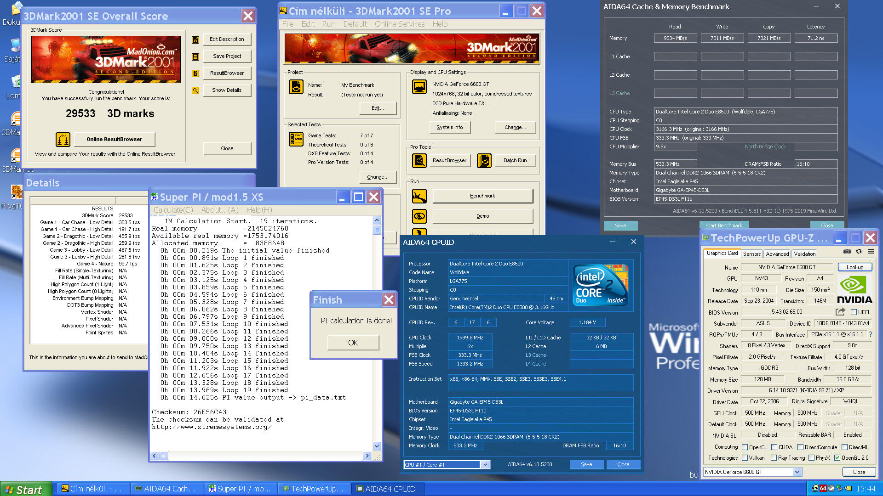Click the Save Project floppy icon
Image resolution: width=883 pixels, height=496 pixels.
point(195,56)
